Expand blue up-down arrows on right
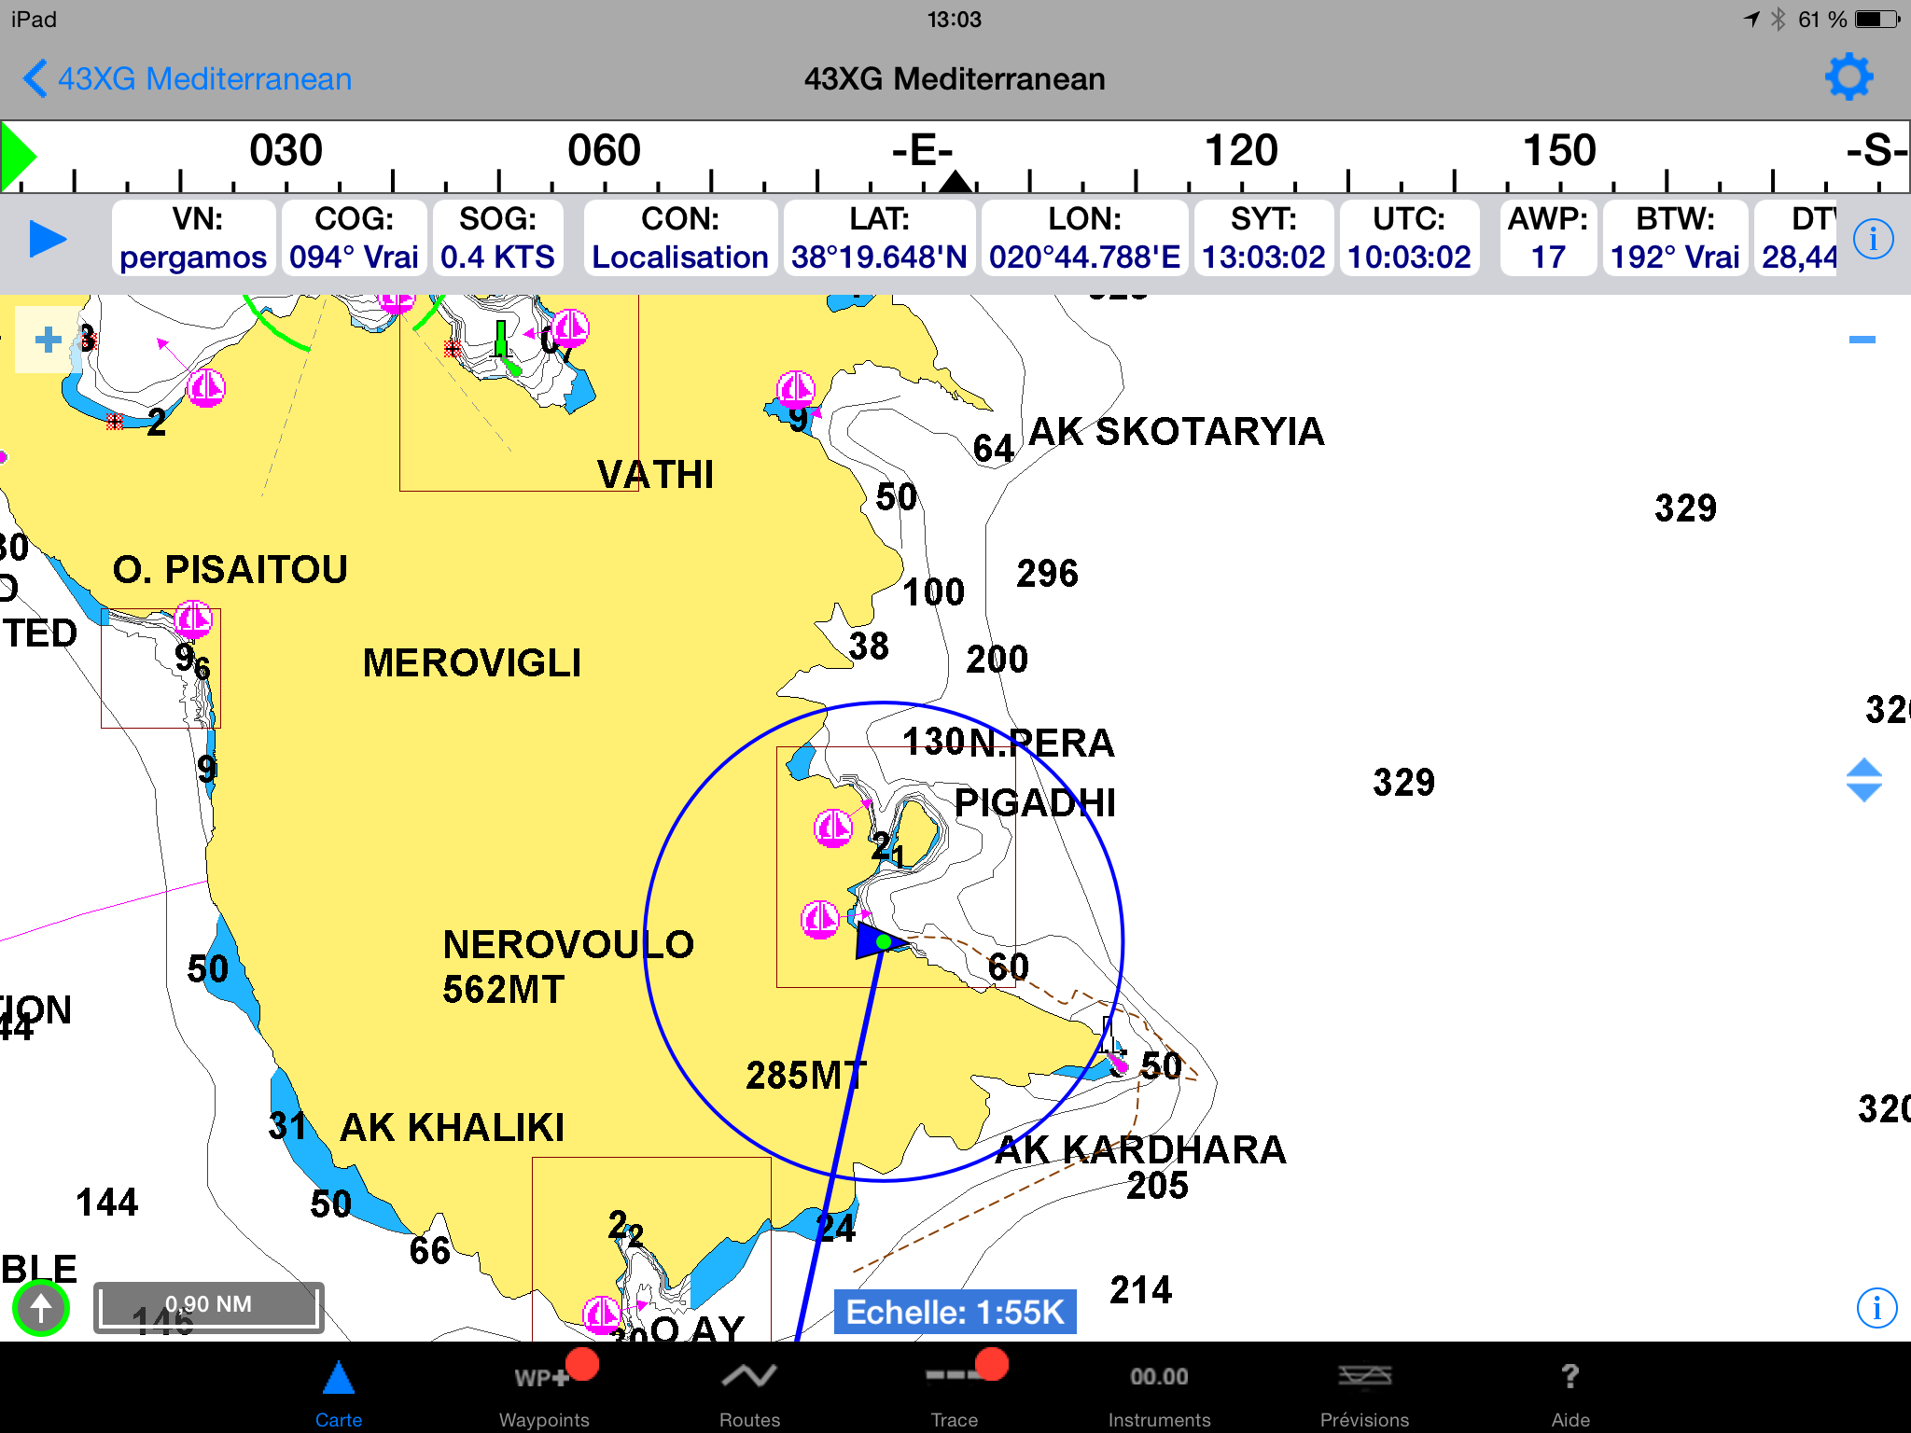Screen dimensions: 1911x1433 tap(1863, 780)
